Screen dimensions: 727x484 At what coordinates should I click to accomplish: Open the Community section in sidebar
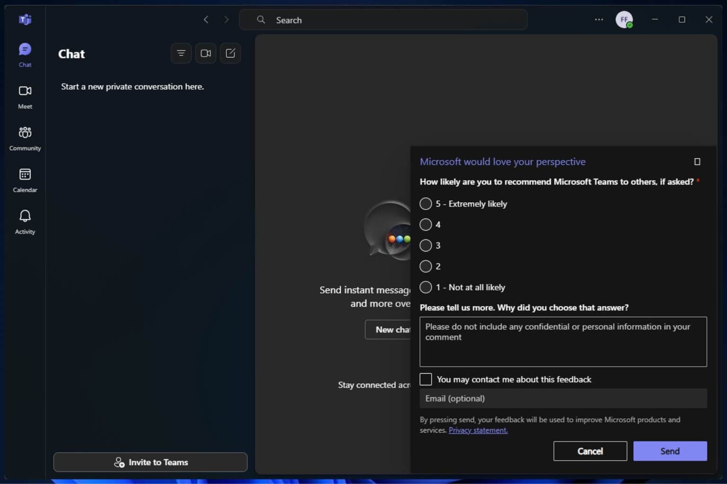pyautogui.click(x=25, y=138)
